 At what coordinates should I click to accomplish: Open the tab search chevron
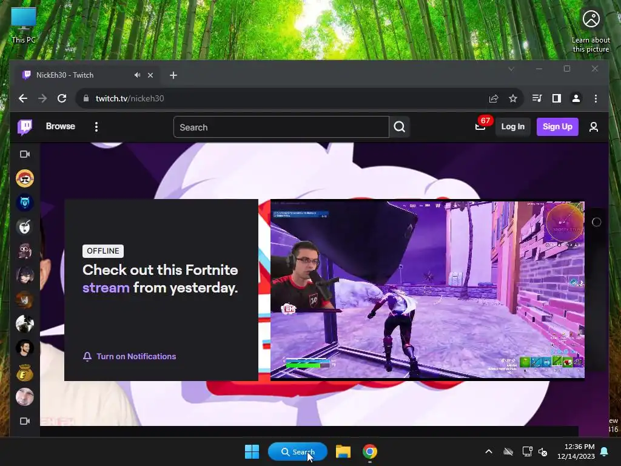click(511, 69)
